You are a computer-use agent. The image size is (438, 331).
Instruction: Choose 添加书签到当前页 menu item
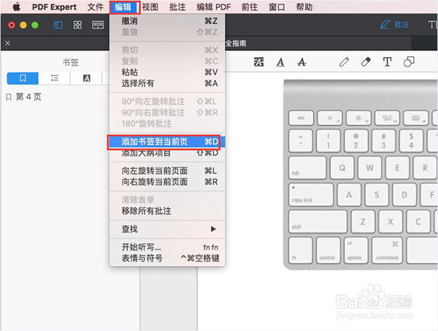pos(167,142)
